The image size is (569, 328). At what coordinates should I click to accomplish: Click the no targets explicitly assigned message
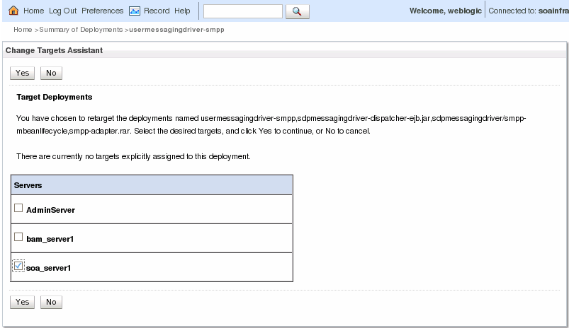[x=133, y=156]
